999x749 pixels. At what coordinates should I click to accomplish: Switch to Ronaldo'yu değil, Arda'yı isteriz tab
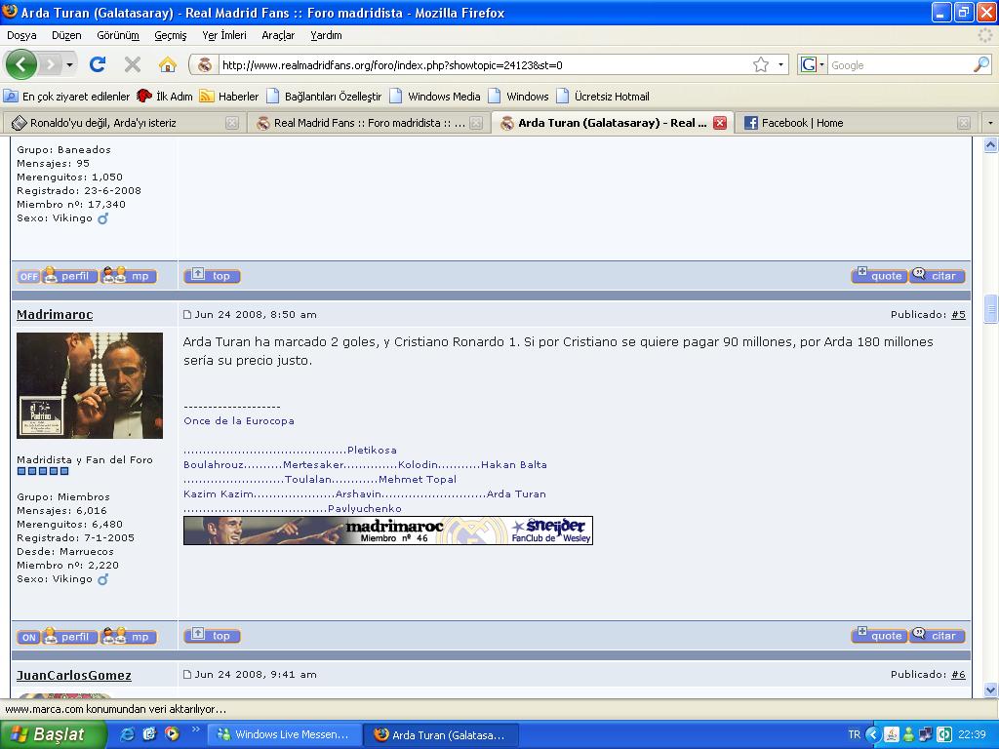point(125,123)
